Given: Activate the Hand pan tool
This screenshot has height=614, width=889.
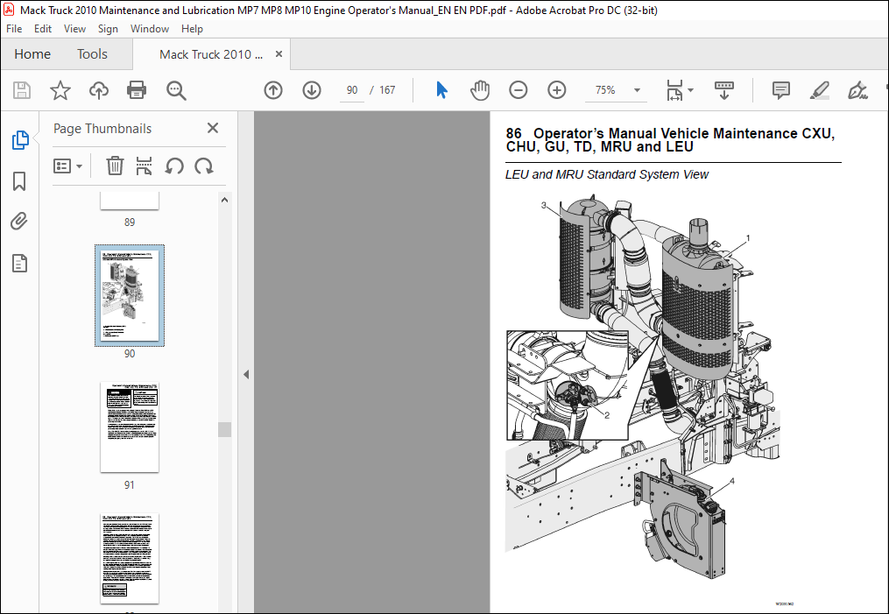Looking at the screenshot, I should point(480,90).
